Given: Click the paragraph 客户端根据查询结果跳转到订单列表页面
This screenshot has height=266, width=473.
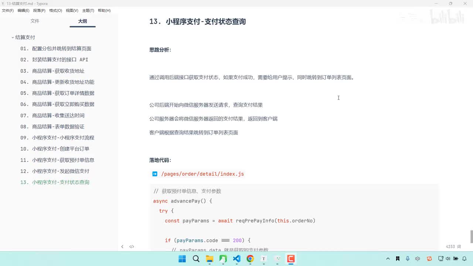Looking at the screenshot, I should [194, 133].
